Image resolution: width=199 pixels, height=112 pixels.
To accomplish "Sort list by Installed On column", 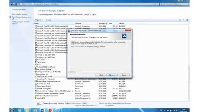I will pos(103,23).
